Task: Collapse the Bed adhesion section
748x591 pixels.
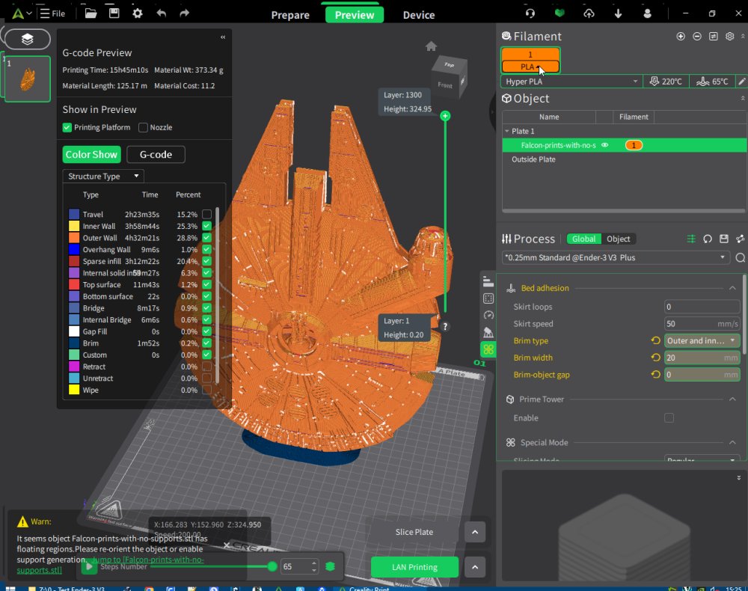Action: (x=732, y=288)
